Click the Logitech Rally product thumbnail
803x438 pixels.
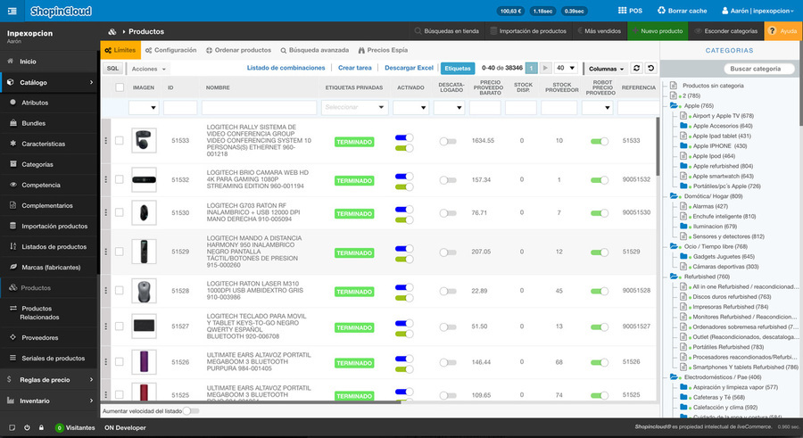point(144,140)
